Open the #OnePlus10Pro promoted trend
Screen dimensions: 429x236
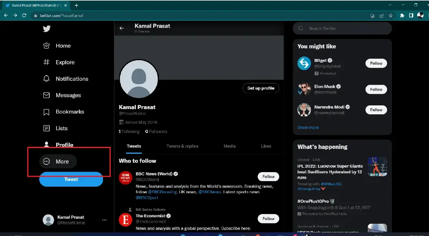pos(342,207)
